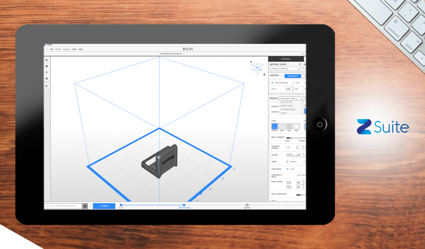Select the zoom magnifier tool
The height and width of the screenshot is (249, 425).
click(47, 60)
